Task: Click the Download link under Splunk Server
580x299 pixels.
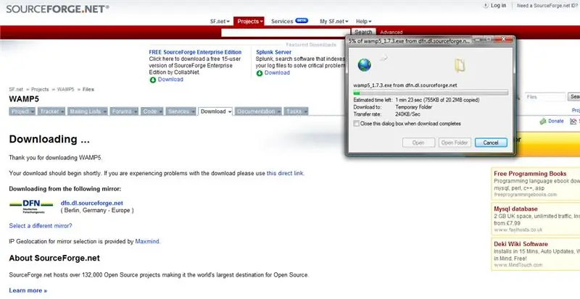Action: coord(277,73)
